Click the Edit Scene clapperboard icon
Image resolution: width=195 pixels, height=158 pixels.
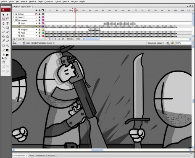(168, 43)
